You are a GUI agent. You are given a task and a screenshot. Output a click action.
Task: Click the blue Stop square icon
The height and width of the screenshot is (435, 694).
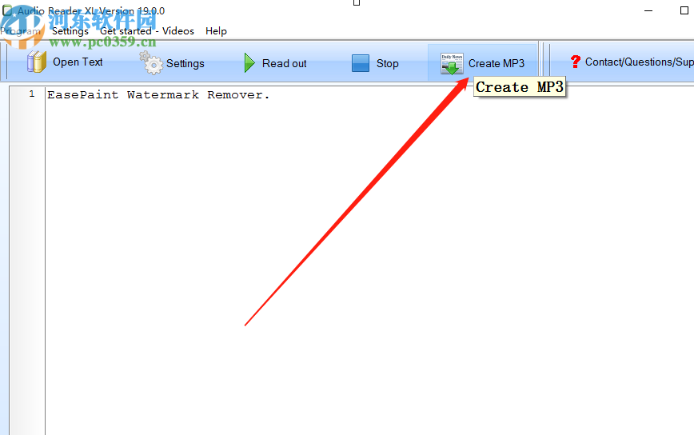(x=361, y=63)
